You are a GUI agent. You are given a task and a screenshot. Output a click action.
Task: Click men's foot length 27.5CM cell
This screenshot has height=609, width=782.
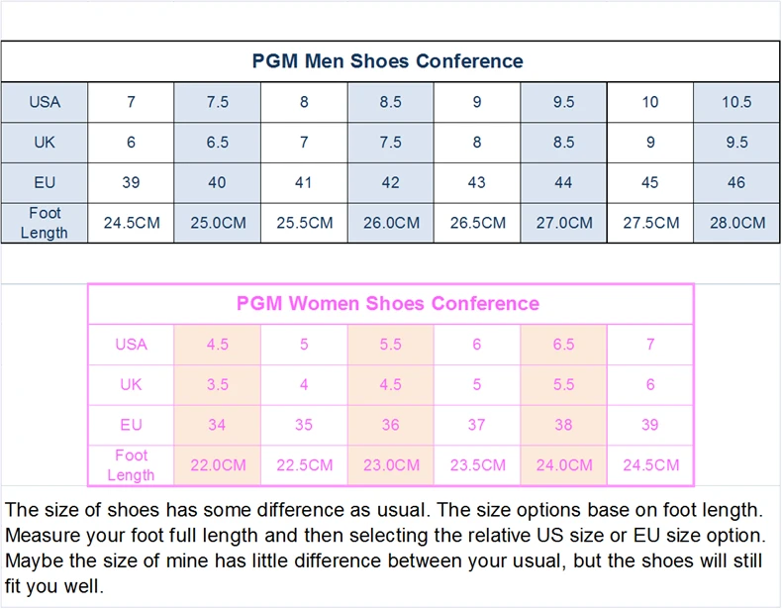650,223
